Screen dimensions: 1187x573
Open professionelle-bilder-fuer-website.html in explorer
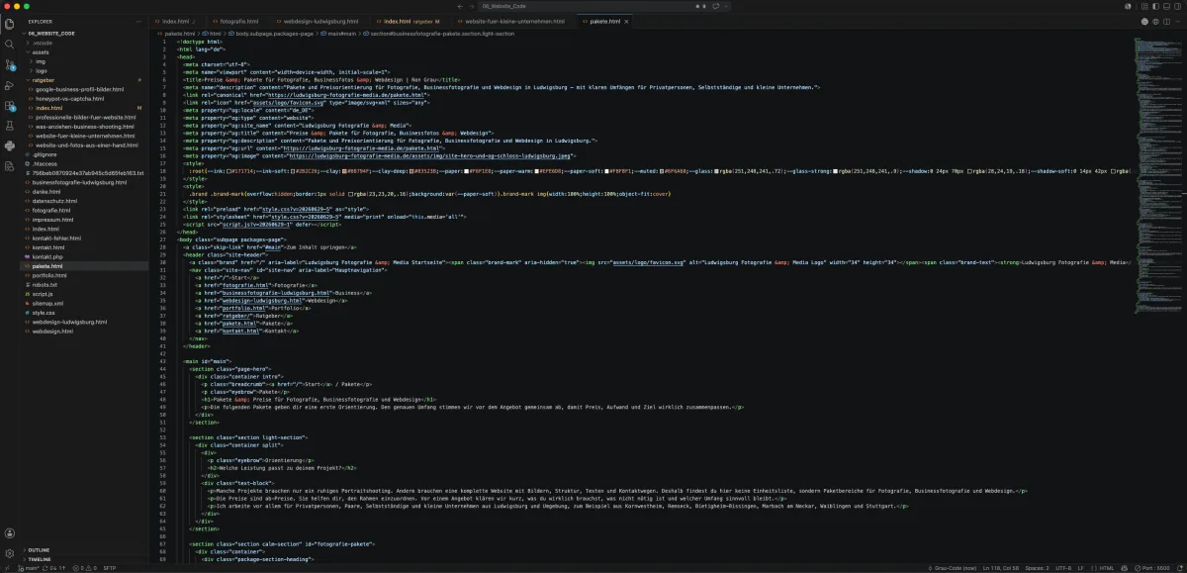pyautogui.click(x=84, y=117)
